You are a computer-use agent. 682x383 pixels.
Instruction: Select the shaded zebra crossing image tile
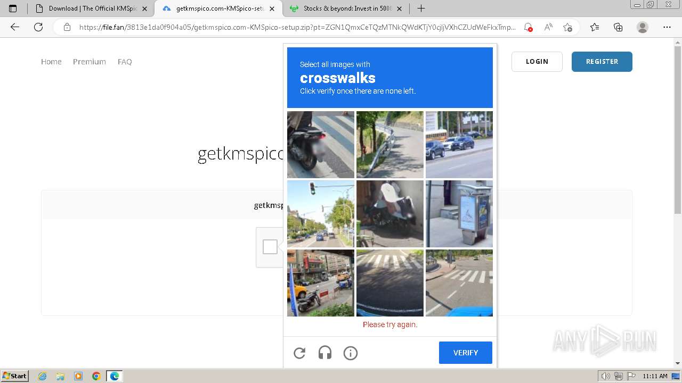[390, 283]
